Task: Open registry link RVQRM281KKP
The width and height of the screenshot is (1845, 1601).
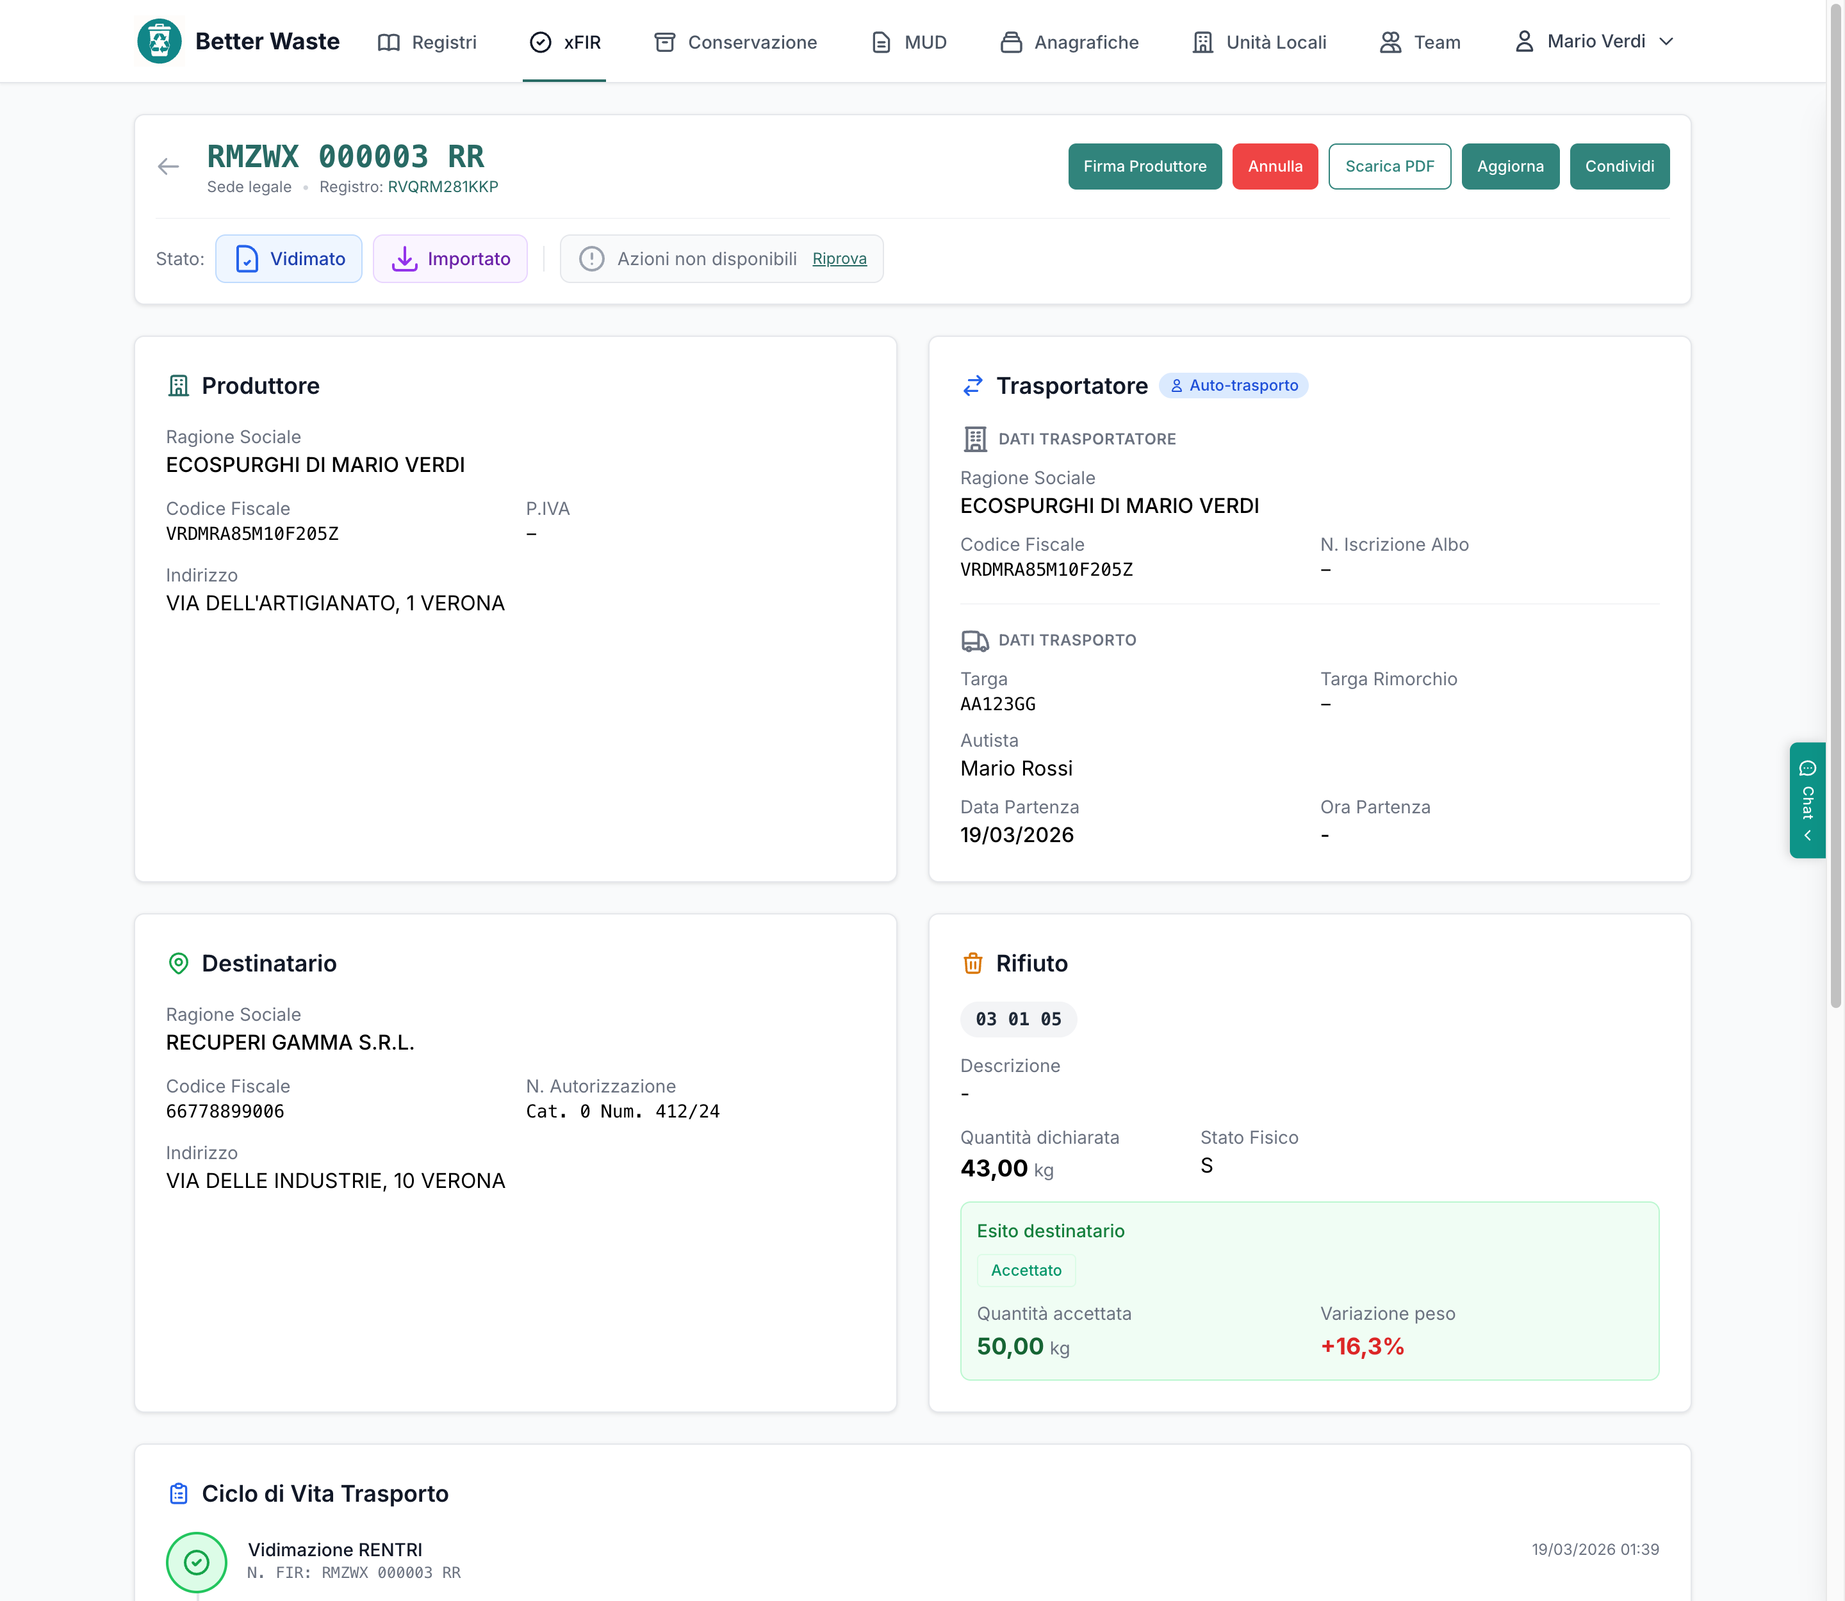Action: click(443, 187)
